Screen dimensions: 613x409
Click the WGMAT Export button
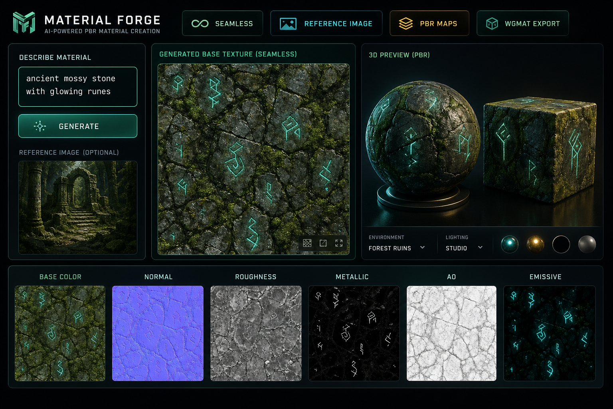522,24
